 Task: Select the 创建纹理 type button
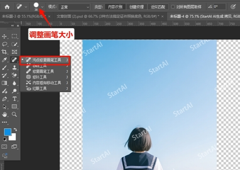pyautogui.click(x=136, y=7)
